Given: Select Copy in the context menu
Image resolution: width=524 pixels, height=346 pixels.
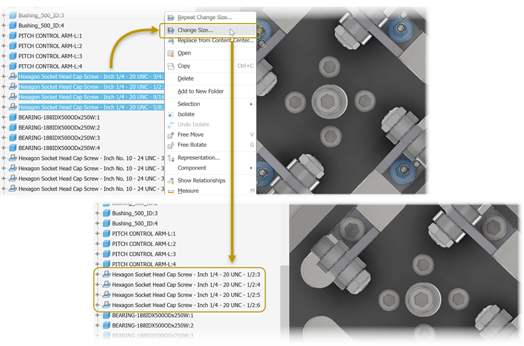Looking at the screenshot, I should pyautogui.click(x=184, y=66).
